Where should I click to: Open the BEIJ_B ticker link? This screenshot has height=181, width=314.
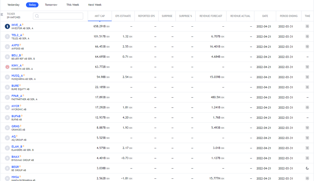(x=16, y=55)
